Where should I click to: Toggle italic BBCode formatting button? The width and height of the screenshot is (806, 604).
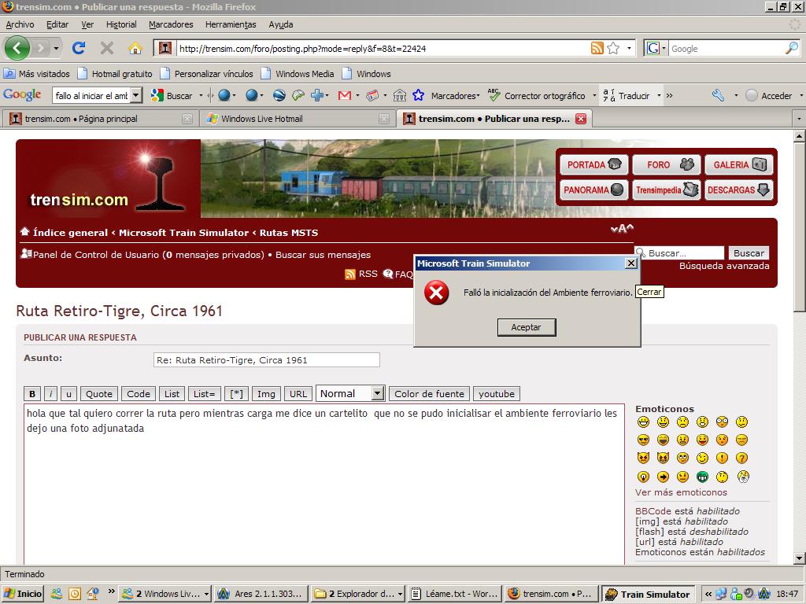50,394
